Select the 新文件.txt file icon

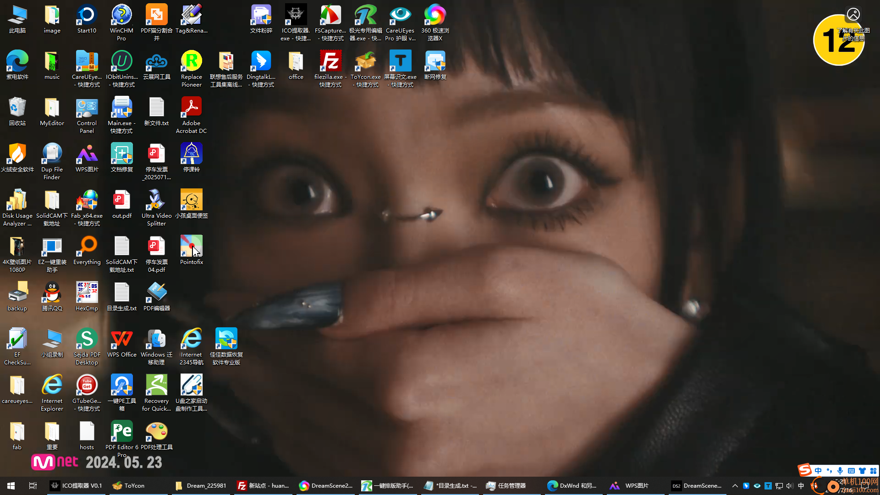pyautogui.click(x=157, y=111)
